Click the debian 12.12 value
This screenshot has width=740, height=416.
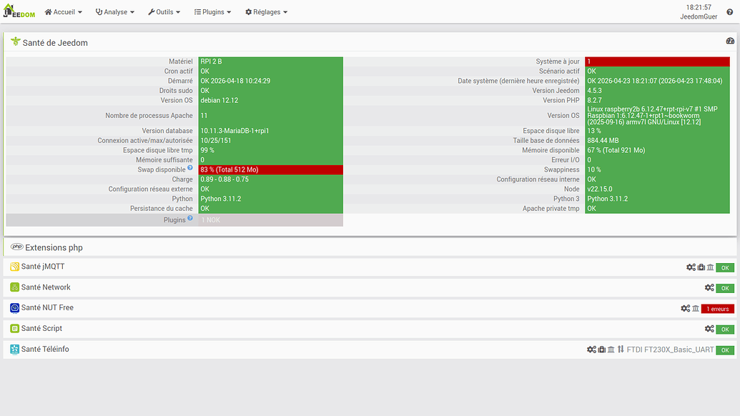[x=270, y=100]
